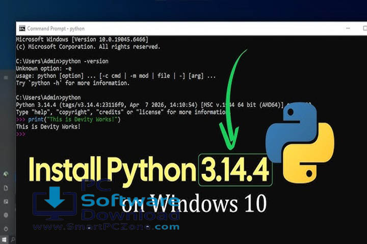This screenshot has height=244, width=367.
Task: Click the print("This is Devity Works!") statement
Action: (74, 119)
